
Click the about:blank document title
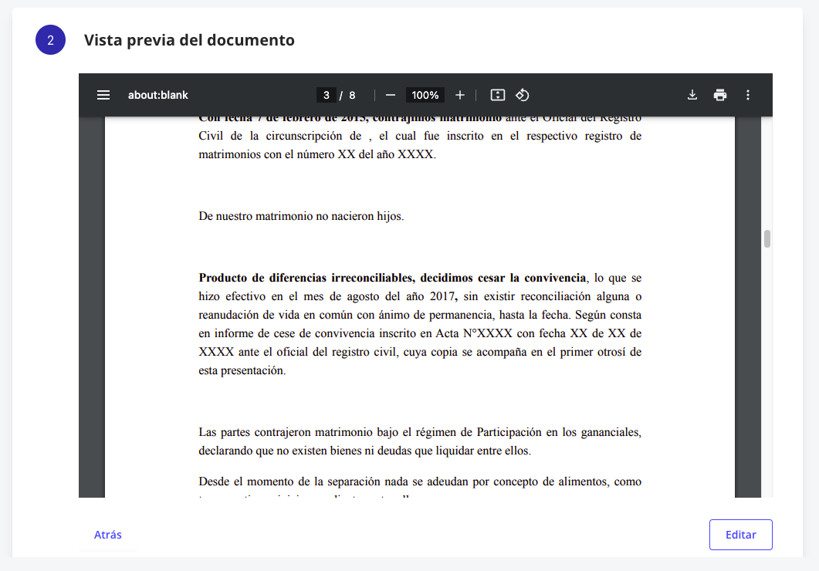tap(157, 95)
